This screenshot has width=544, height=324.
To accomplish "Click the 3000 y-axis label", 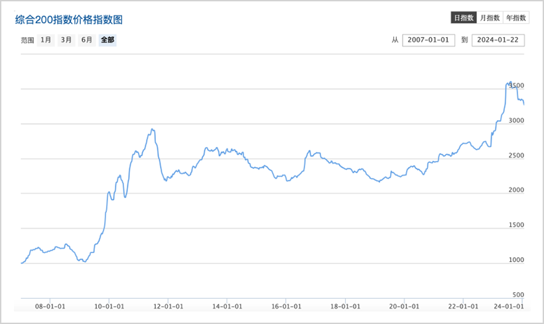I will coord(515,121).
